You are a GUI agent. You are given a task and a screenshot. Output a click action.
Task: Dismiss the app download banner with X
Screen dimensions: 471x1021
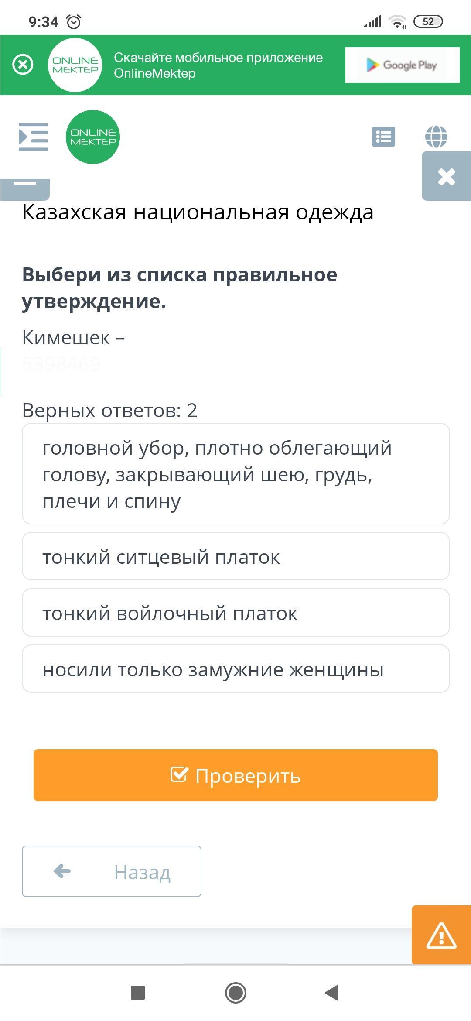click(23, 65)
